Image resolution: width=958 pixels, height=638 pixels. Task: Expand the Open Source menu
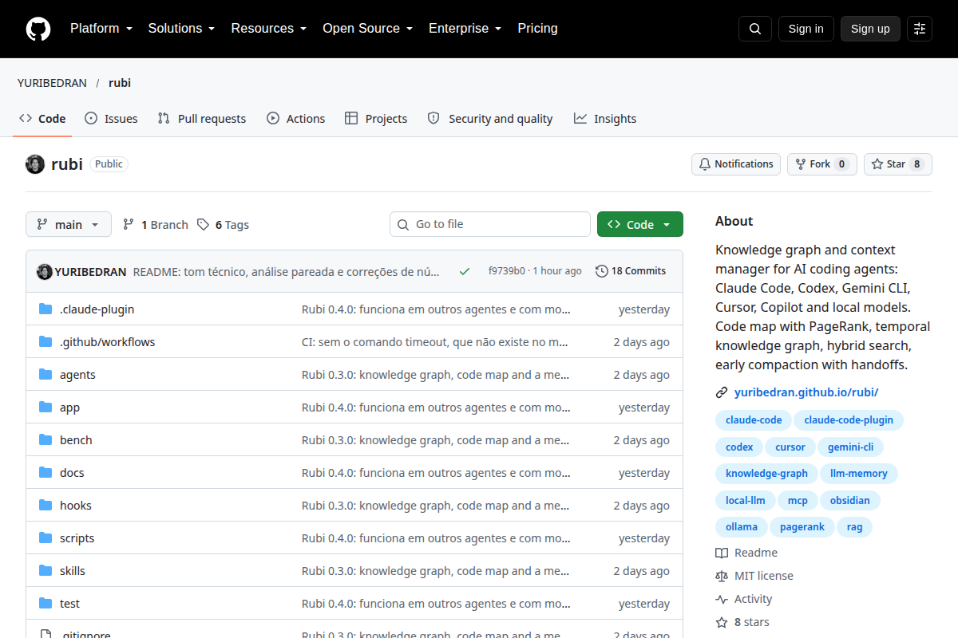367,29
